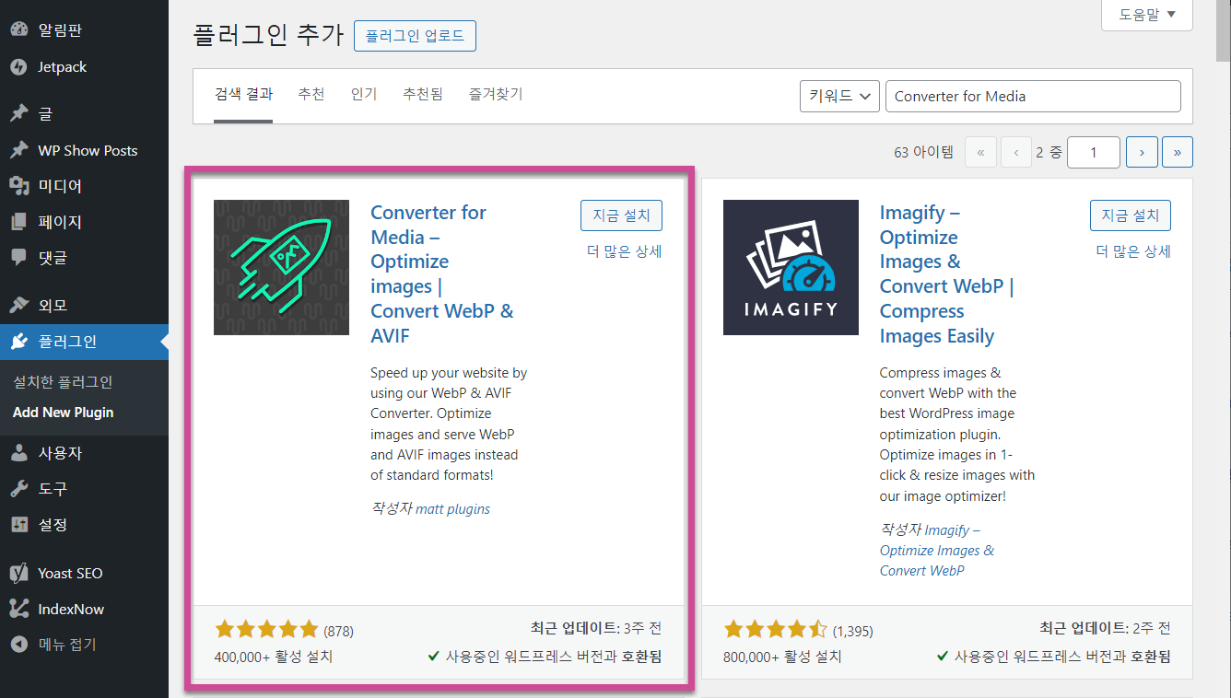Expand the 도움말 help dropdown
Viewport: 1231px width, 698px height.
point(1147,15)
